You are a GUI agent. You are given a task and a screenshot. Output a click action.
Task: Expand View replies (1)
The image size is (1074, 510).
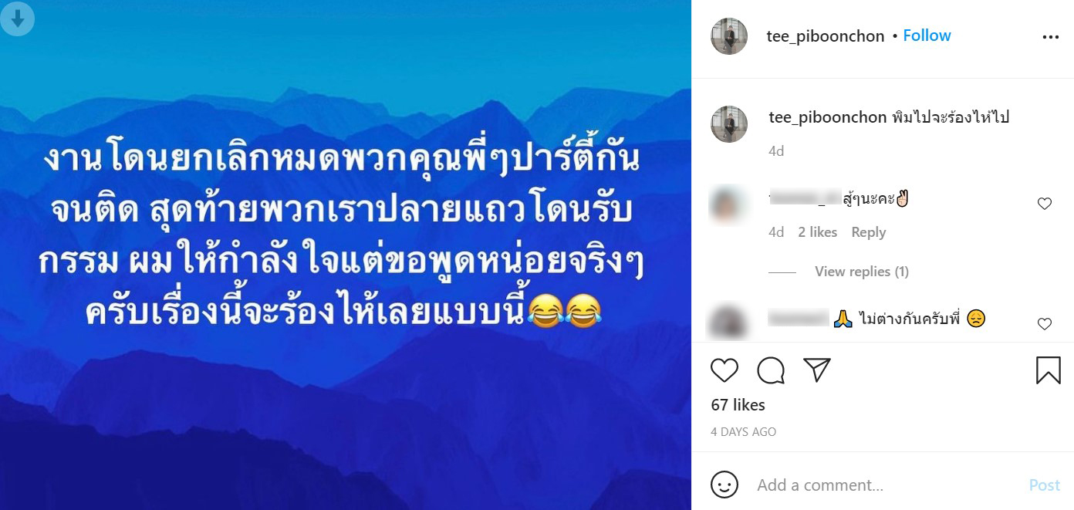(x=862, y=272)
